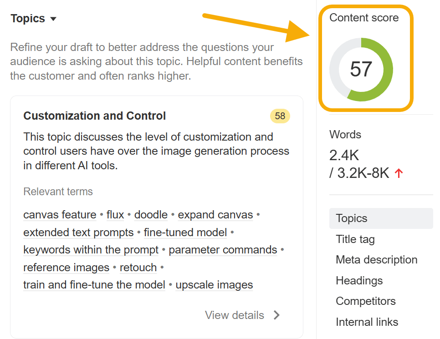Go to Meta description section

click(x=376, y=260)
